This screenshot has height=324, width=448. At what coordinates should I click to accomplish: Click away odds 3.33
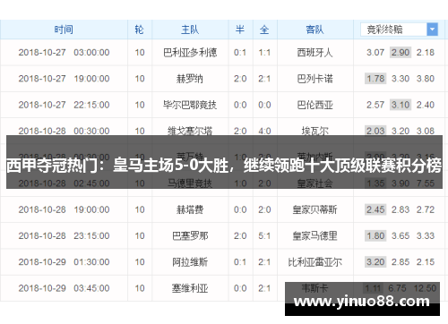(426, 236)
